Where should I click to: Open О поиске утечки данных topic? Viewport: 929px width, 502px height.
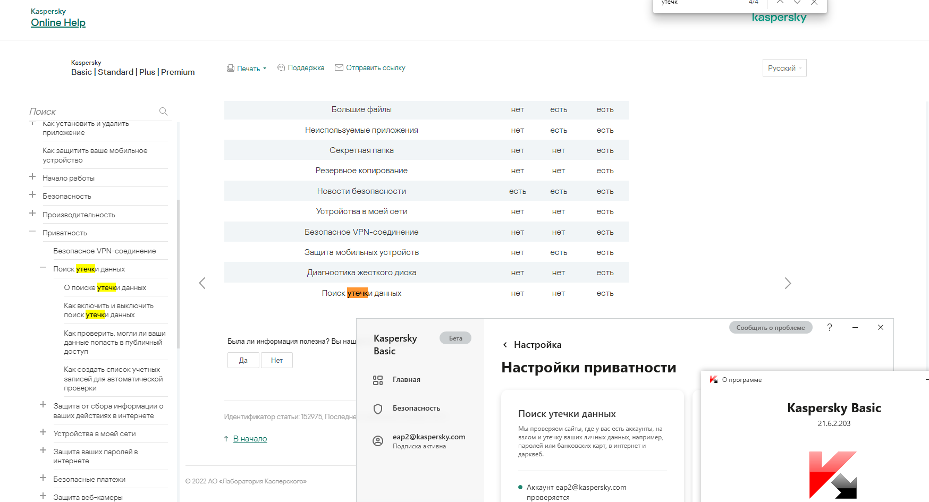click(x=105, y=288)
